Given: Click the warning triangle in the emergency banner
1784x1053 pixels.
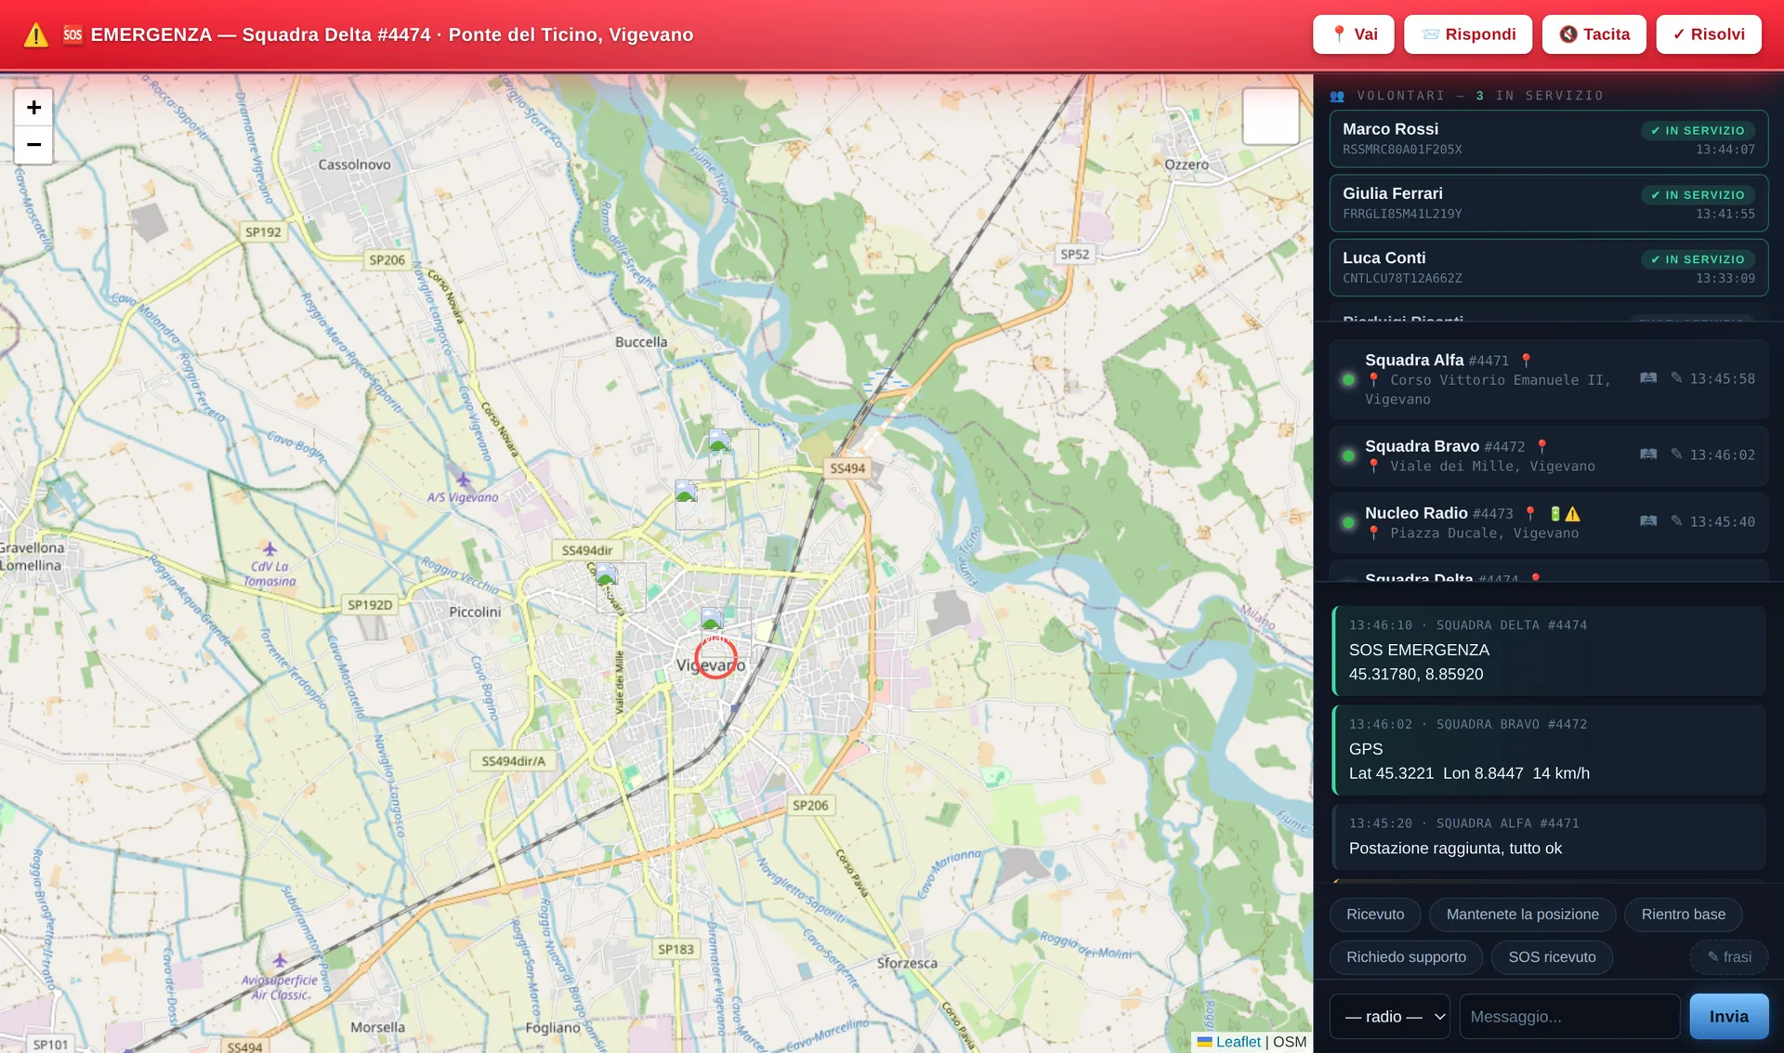Looking at the screenshot, I should click(35, 35).
